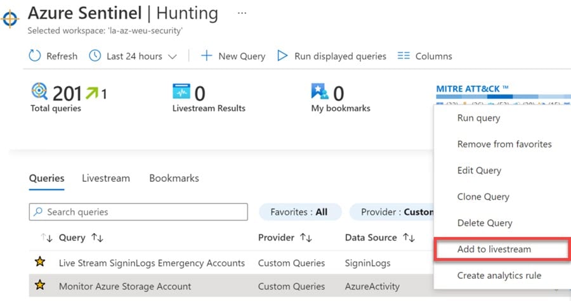The width and height of the screenshot is (571, 301).
Task: Sort by the favorites column arrows
Action: click(46, 238)
